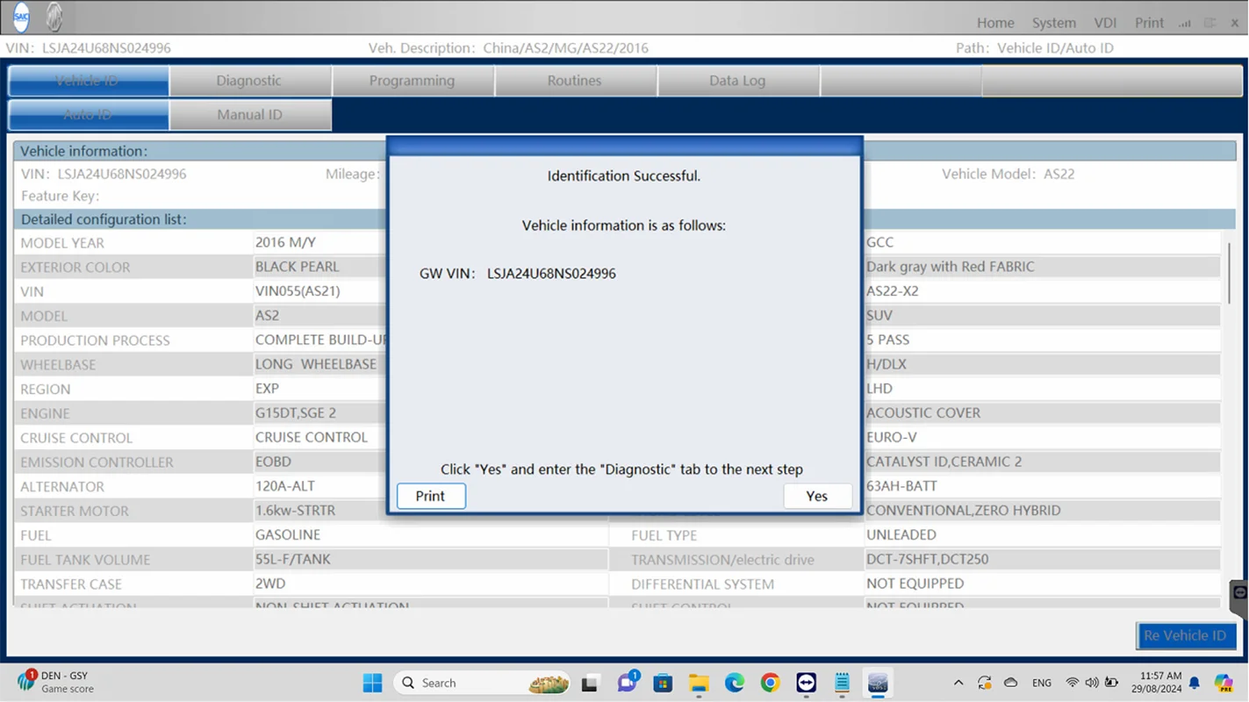Viewport: 1249px width, 702px height.
Task: Click the 2016 M/Y model year value
Action: [285, 242]
